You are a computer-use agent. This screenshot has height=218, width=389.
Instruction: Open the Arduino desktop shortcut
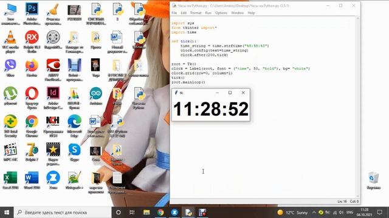point(96,96)
